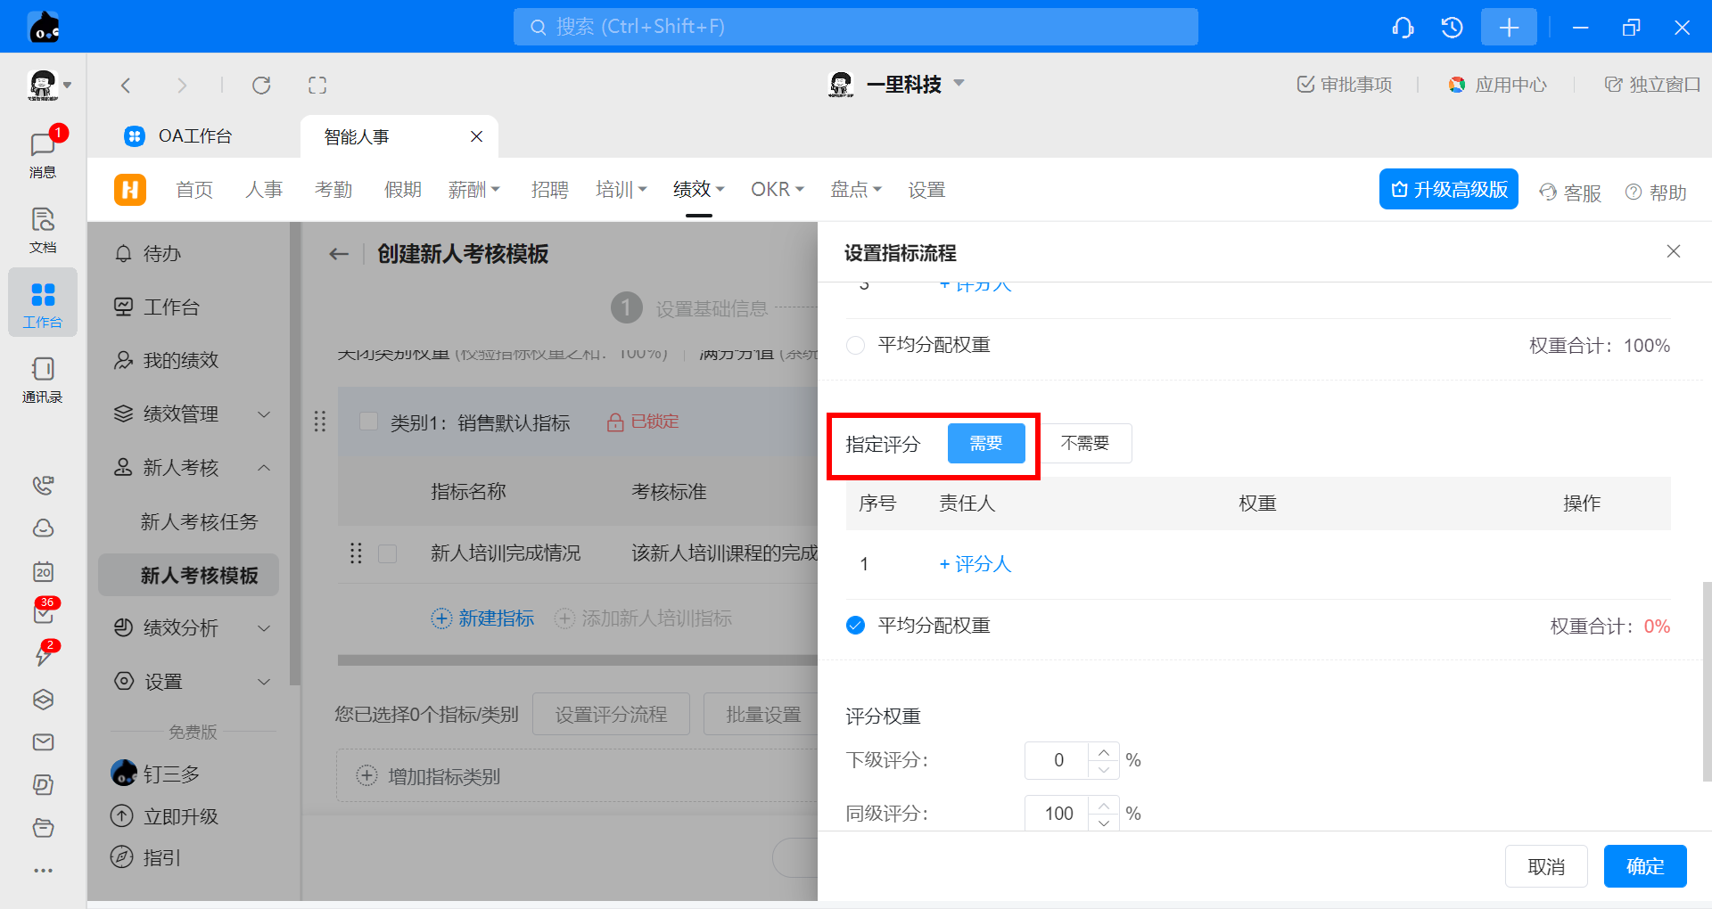Click the back arrow beside 创建新人考核模板
The image size is (1712, 909).
point(339,254)
